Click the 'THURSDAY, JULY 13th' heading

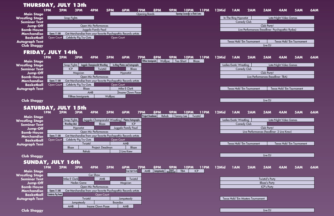tap(55, 5)
